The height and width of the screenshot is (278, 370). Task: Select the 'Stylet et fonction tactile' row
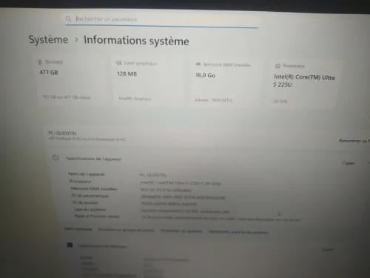(187, 218)
